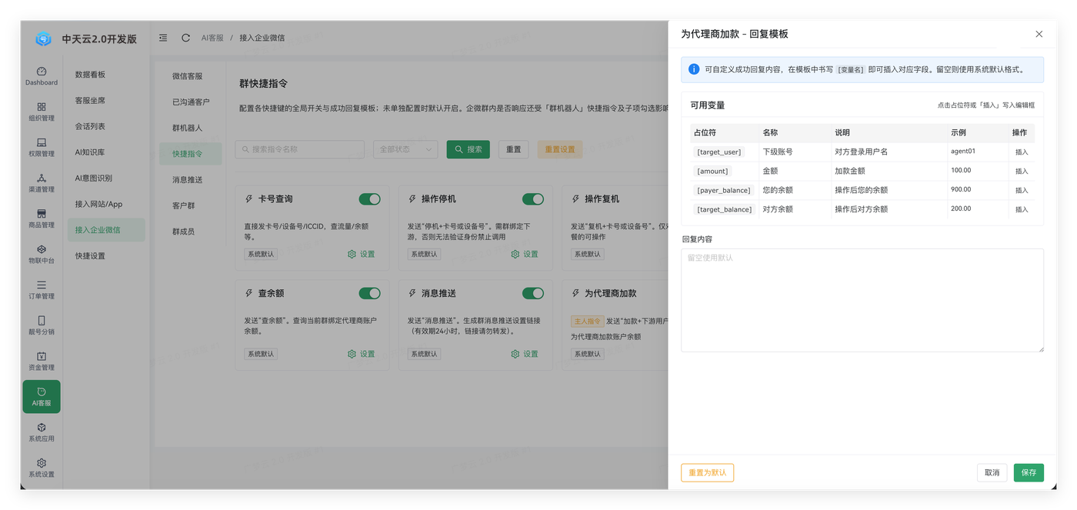Click the 回复内容 text area
Image resolution: width=1077 pixels, height=510 pixels.
click(x=862, y=300)
